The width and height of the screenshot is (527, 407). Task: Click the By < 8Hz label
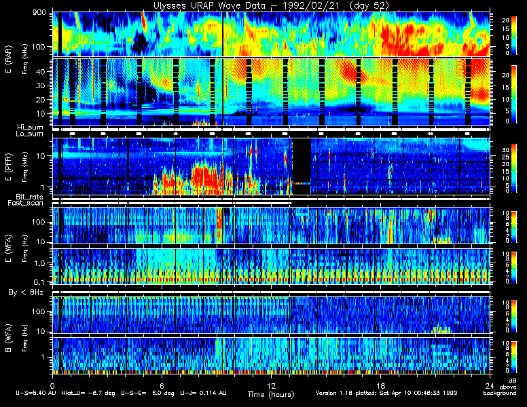pos(26,292)
